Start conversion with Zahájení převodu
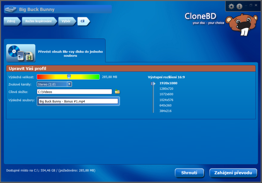Screen dimensions: 262x183 click(x=233, y=173)
